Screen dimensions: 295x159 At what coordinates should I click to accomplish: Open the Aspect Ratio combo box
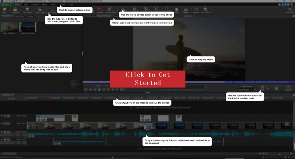pos(247,90)
